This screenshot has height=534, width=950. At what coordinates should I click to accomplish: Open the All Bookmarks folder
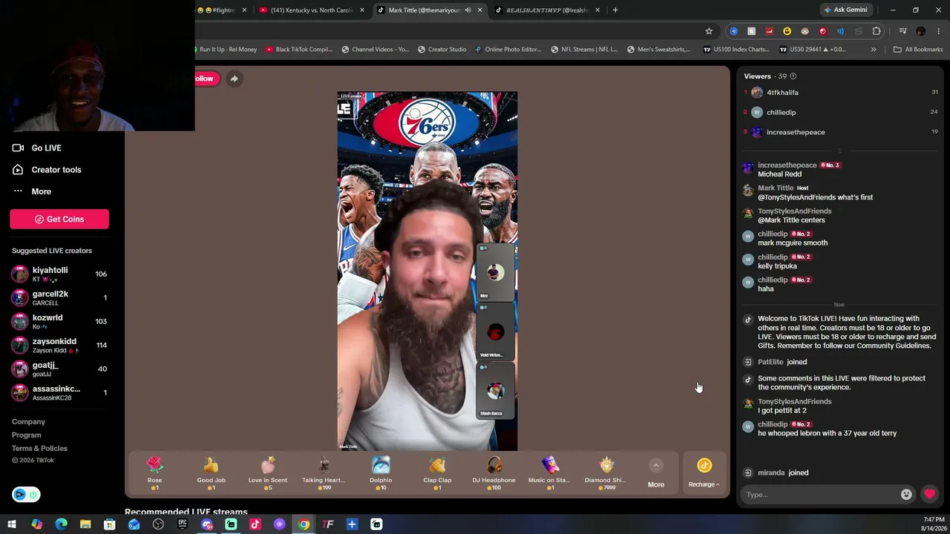[918, 50]
